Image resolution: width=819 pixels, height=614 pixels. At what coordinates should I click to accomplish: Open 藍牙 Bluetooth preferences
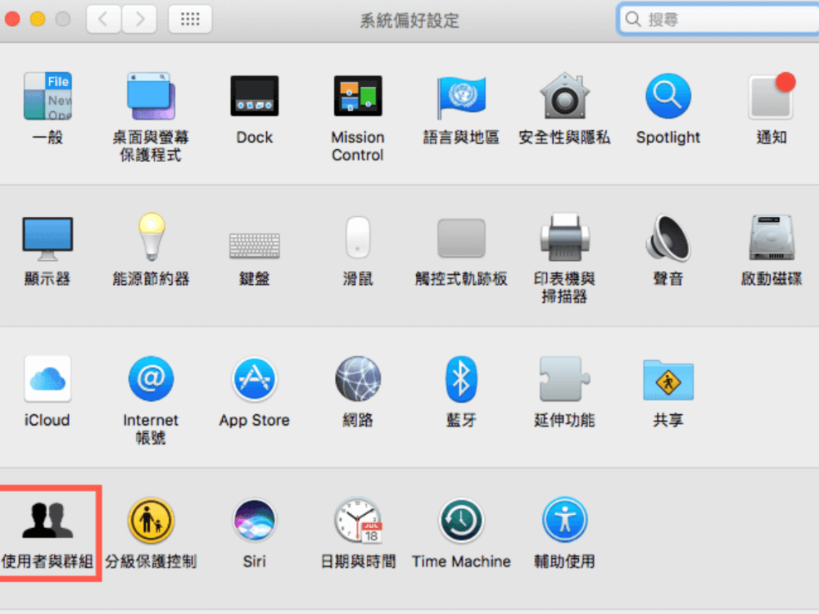461,379
